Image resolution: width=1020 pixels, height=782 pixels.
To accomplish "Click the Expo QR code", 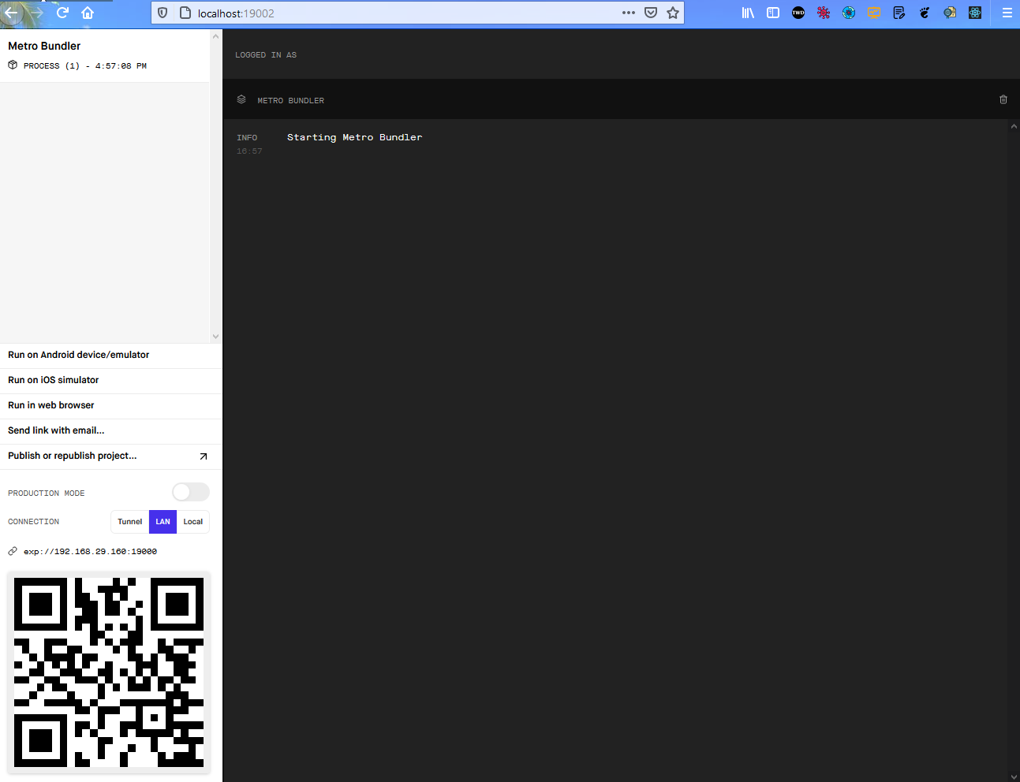I will (109, 672).
